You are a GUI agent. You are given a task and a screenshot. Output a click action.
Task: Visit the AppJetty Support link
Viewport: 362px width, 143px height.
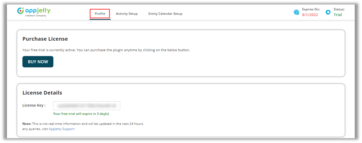point(61,129)
